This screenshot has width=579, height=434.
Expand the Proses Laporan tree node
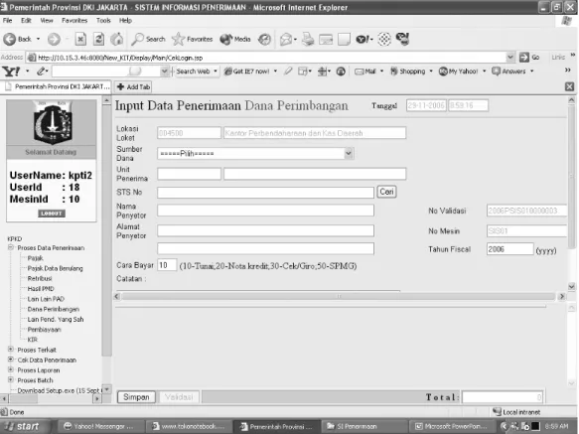tap(11, 369)
